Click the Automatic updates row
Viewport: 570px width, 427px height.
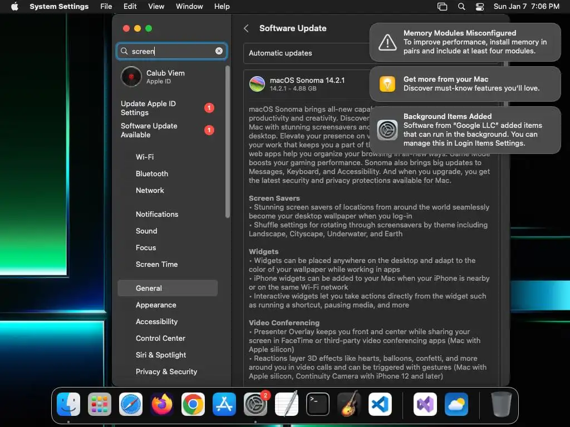click(x=307, y=53)
